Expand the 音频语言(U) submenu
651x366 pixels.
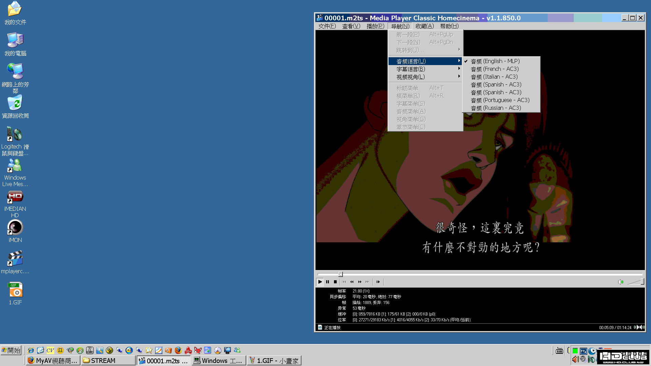[x=425, y=61]
